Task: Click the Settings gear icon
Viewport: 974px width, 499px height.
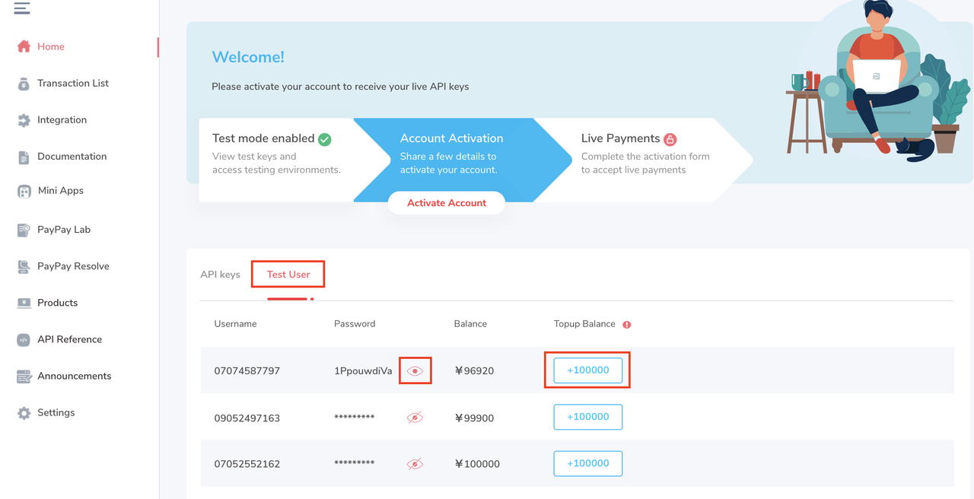Action: (24, 413)
